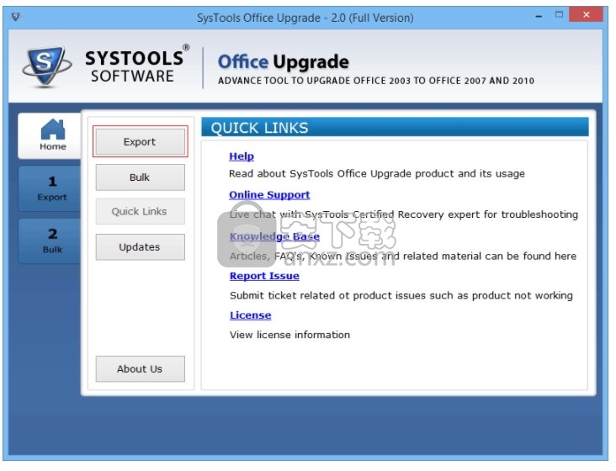This screenshot has height=471, width=616.
Task: Click the title bar application icon
Action: click(x=15, y=17)
